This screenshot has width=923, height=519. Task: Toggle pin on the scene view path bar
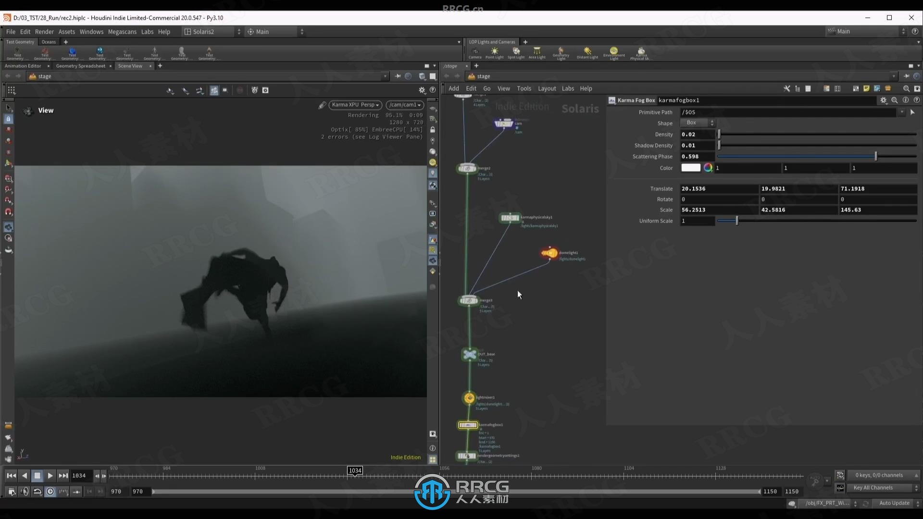point(398,76)
